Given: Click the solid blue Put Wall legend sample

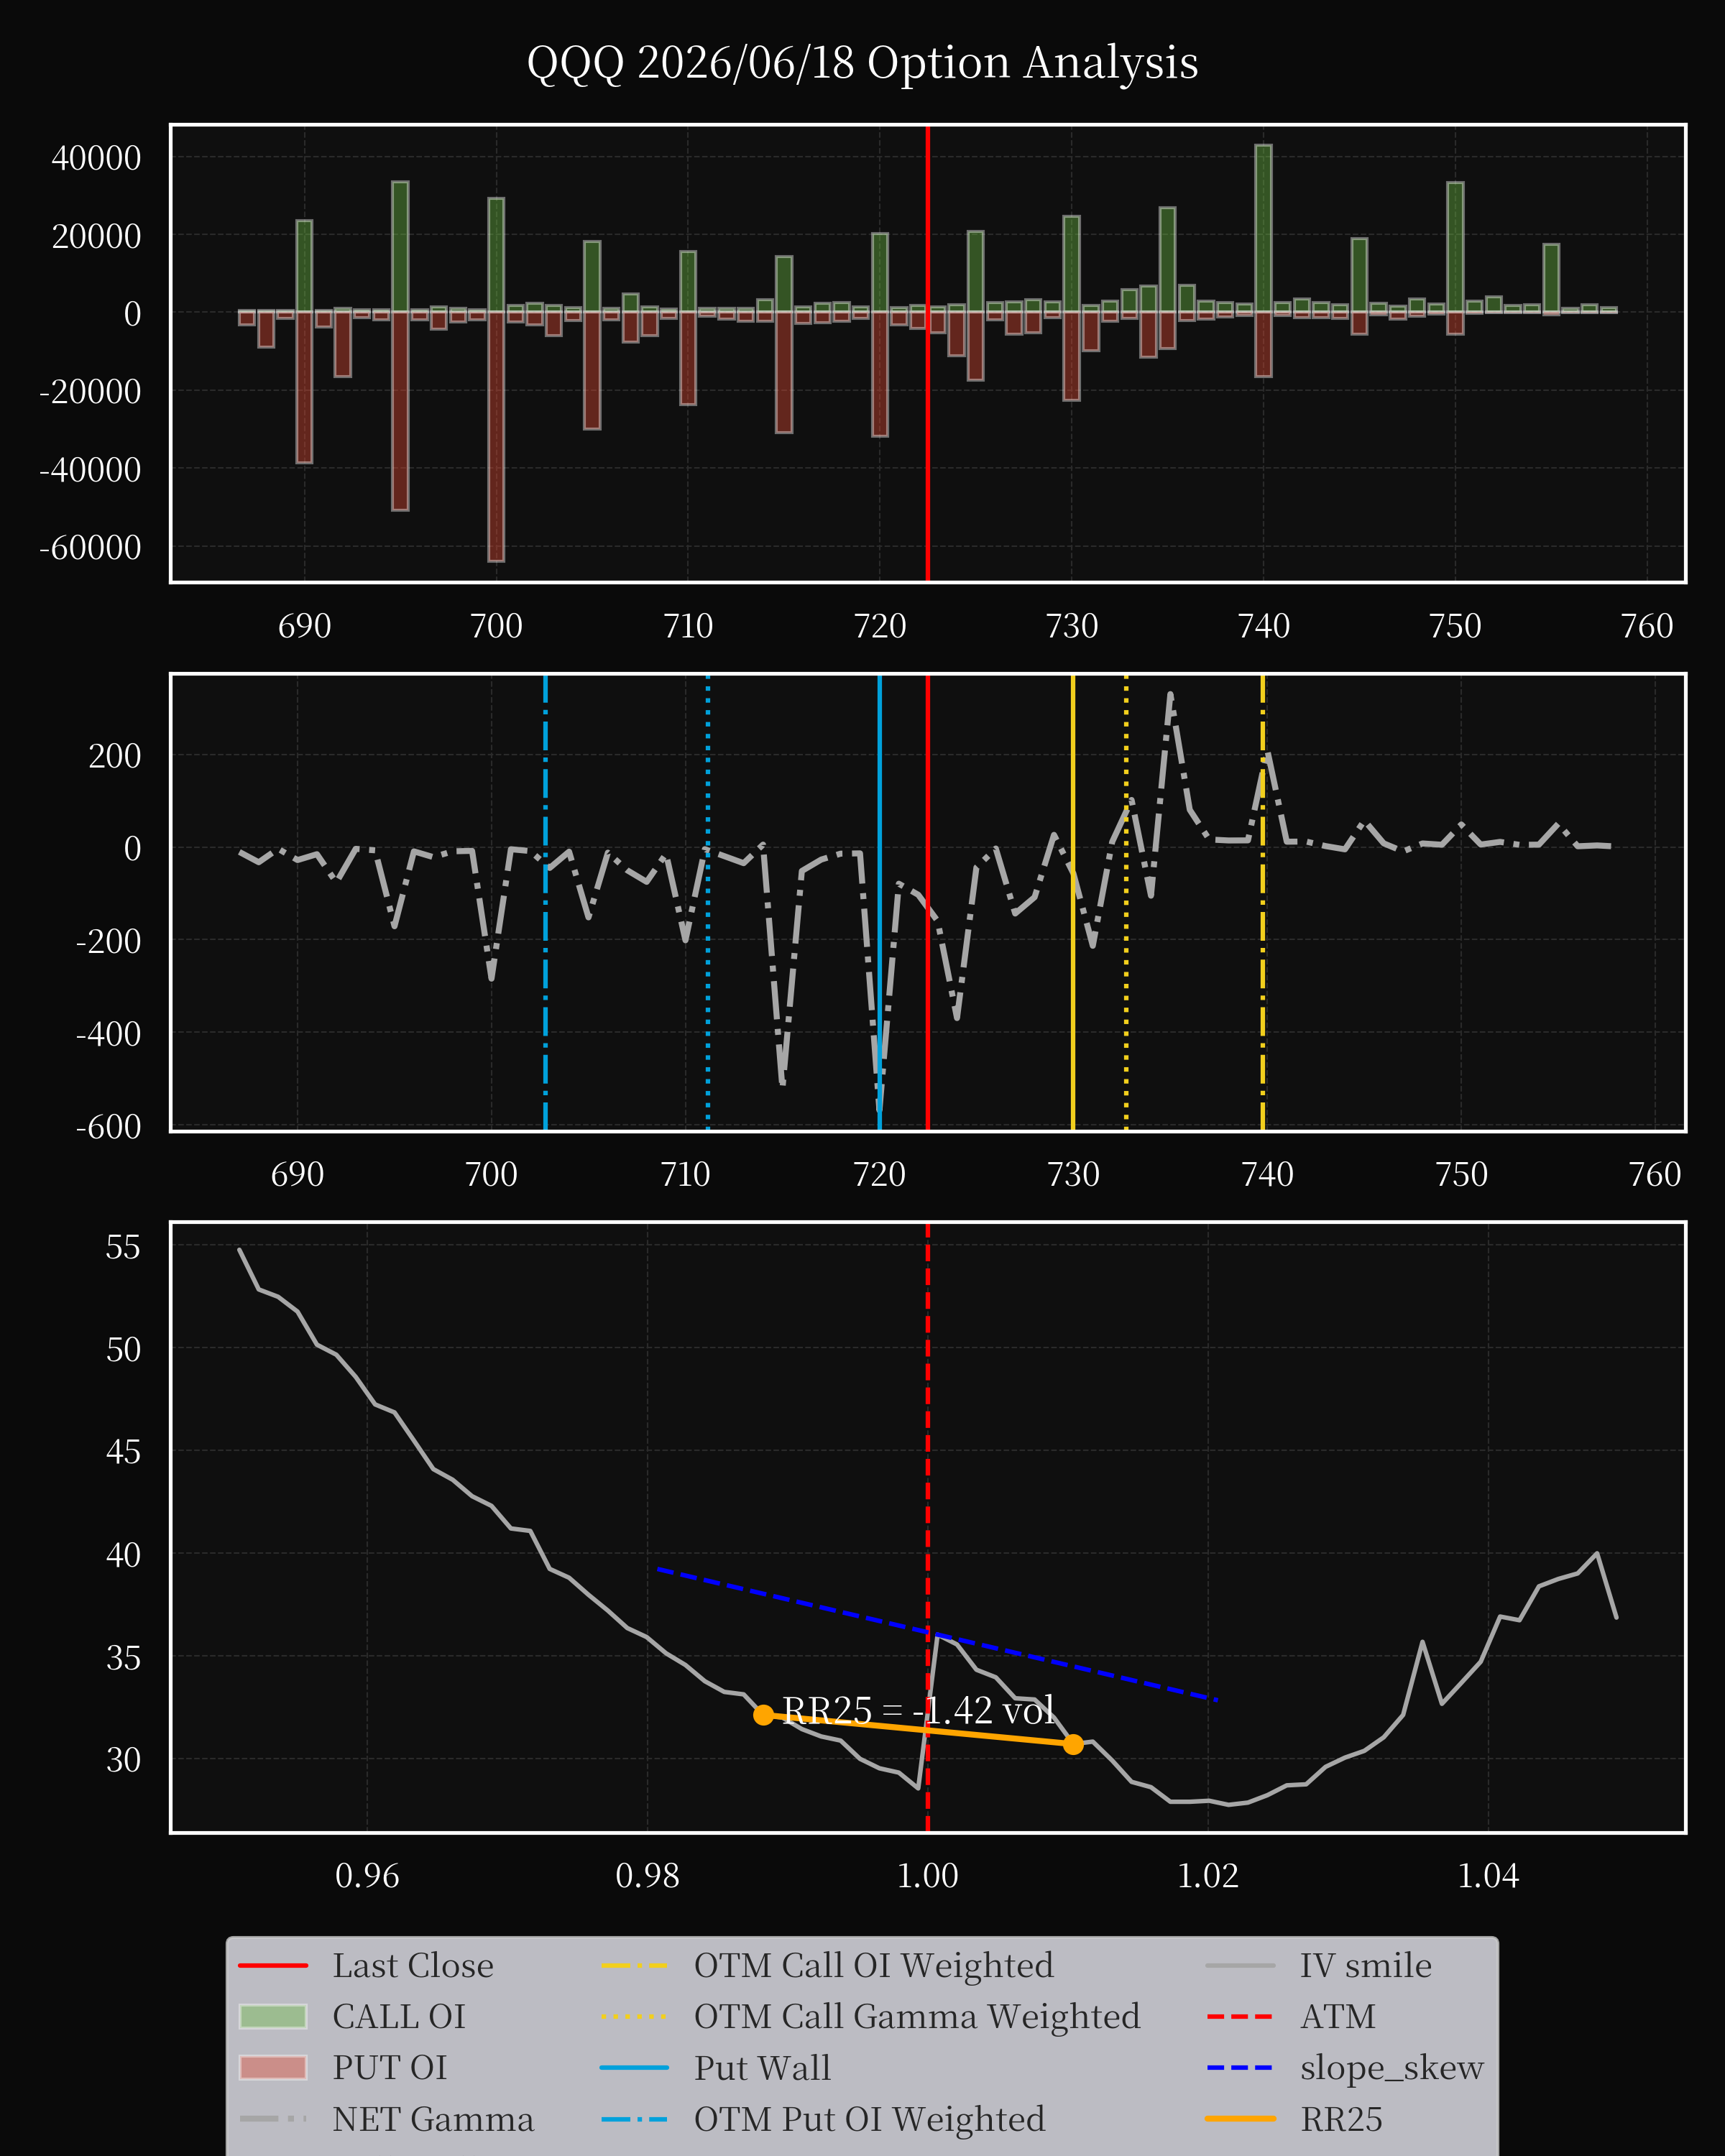Looking at the screenshot, I should [x=634, y=2067].
